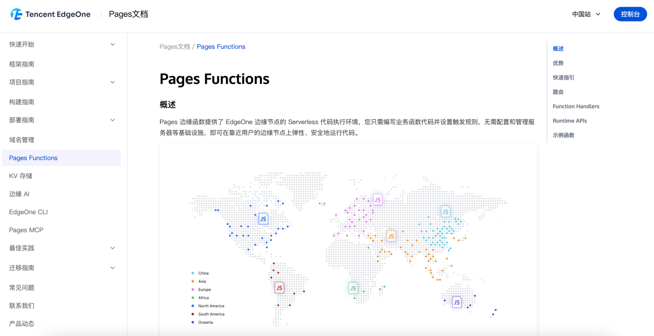Open the 中国站 region dropdown

[586, 14]
